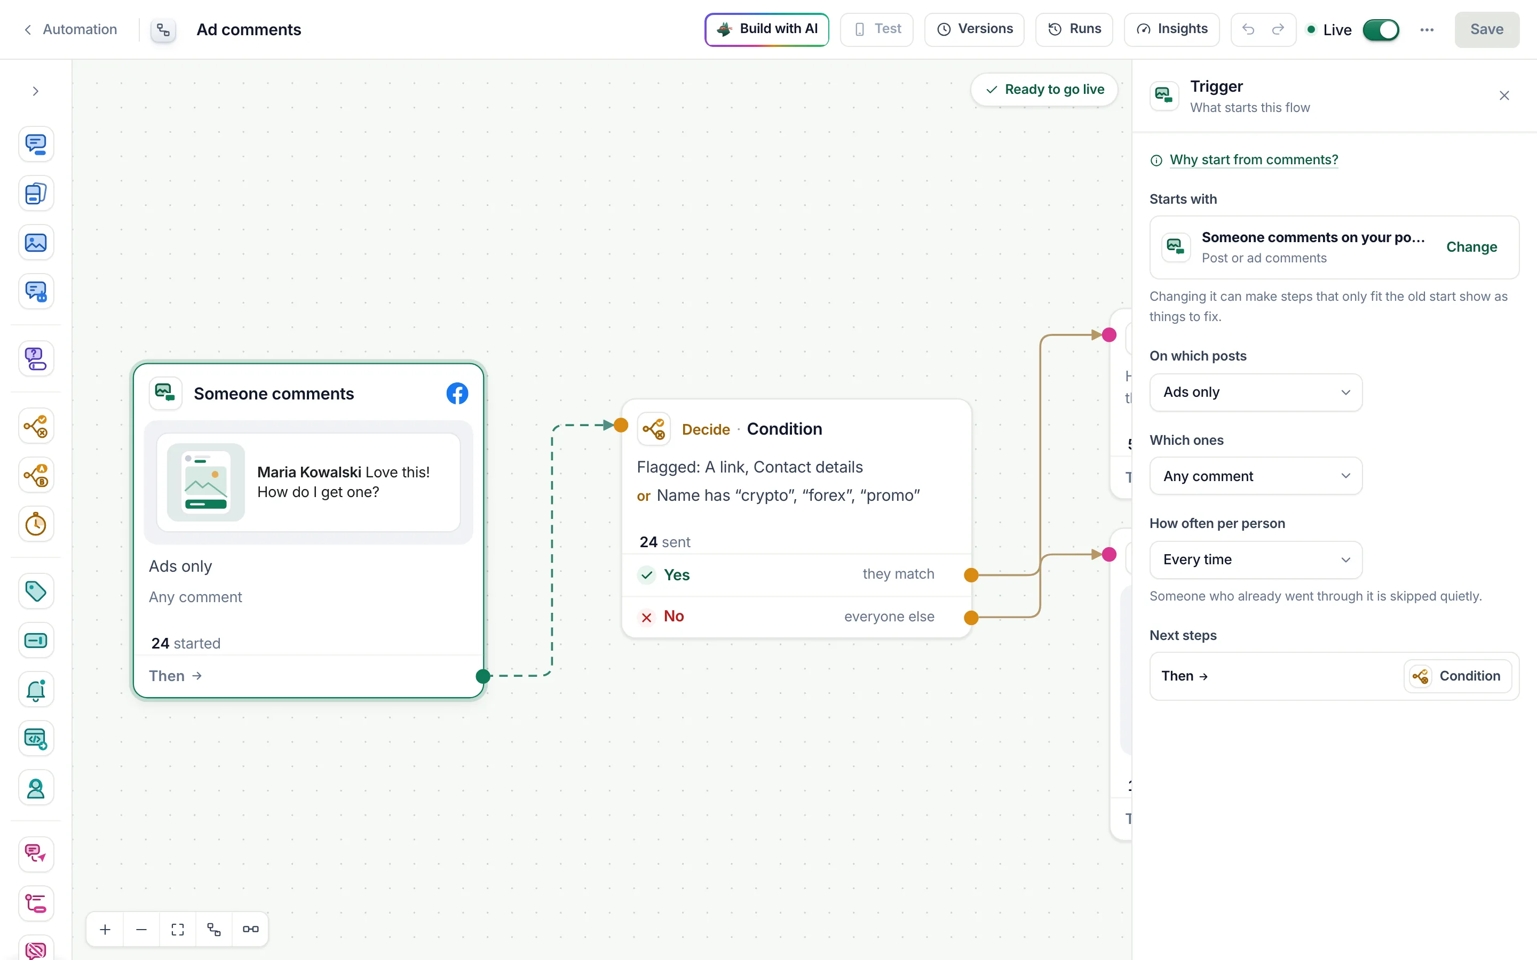Image resolution: width=1537 pixels, height=960 pixels.
Task: Add a code webhook action from sidebar
Action: (x=36, y=739)
